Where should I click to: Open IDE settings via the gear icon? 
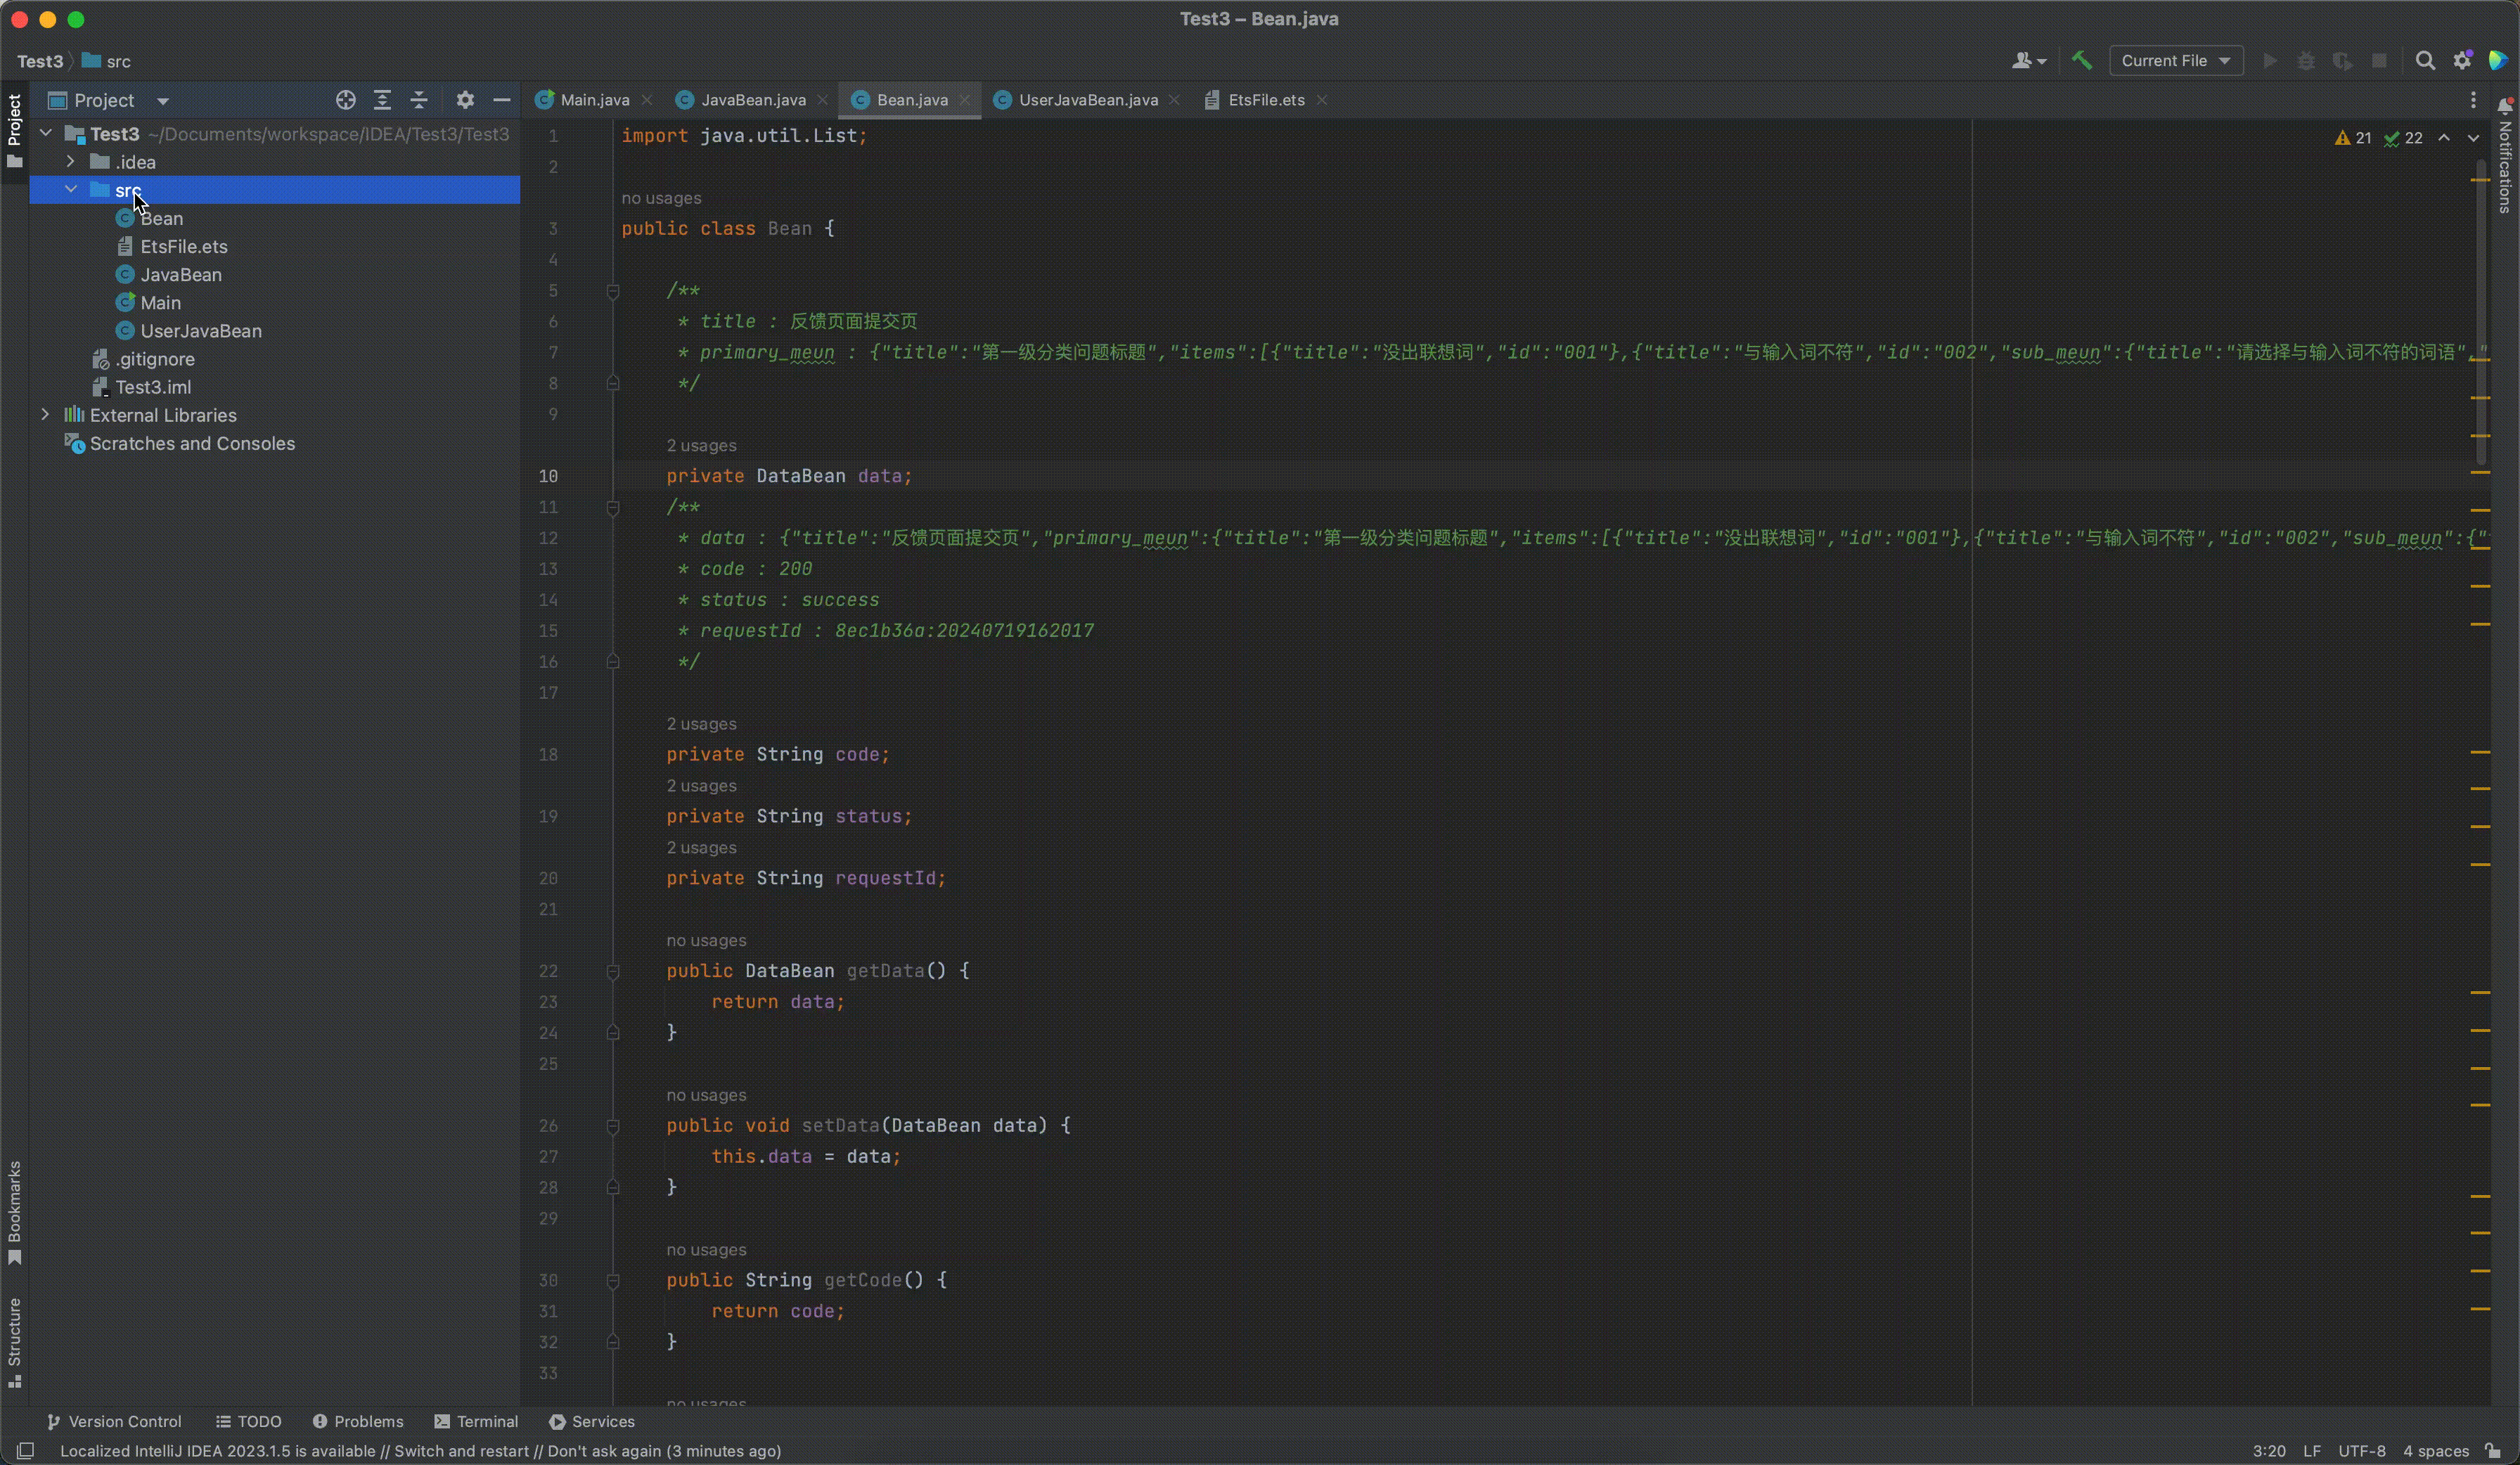pyautogui.click(x=2463, y=60)
